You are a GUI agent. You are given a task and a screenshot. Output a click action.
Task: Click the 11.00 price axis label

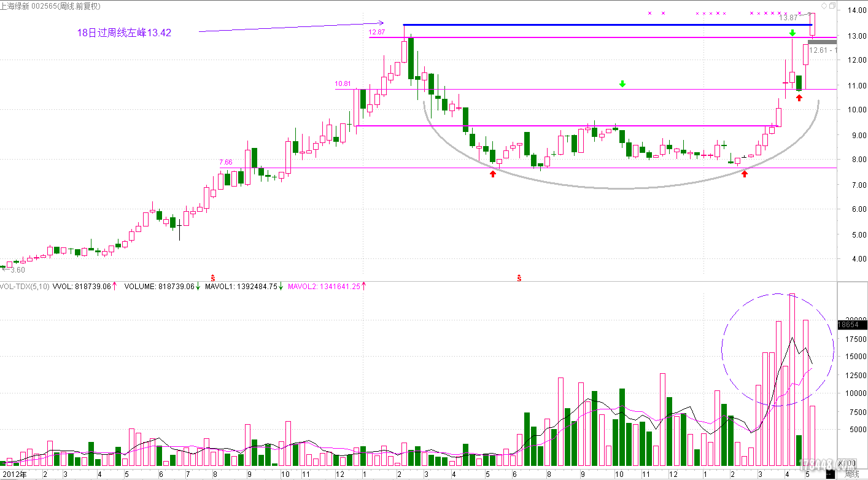point(856,85)
